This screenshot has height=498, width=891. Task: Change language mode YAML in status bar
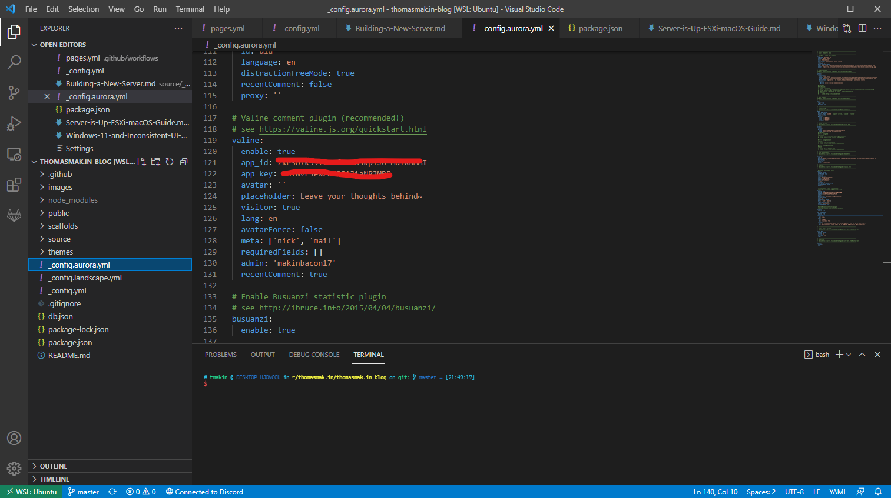pyautogui.click(x=837, y=492)
